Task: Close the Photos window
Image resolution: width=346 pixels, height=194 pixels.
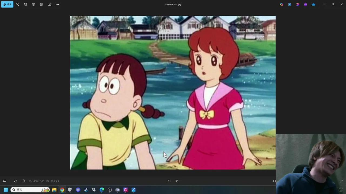Action: pos(342,4)
